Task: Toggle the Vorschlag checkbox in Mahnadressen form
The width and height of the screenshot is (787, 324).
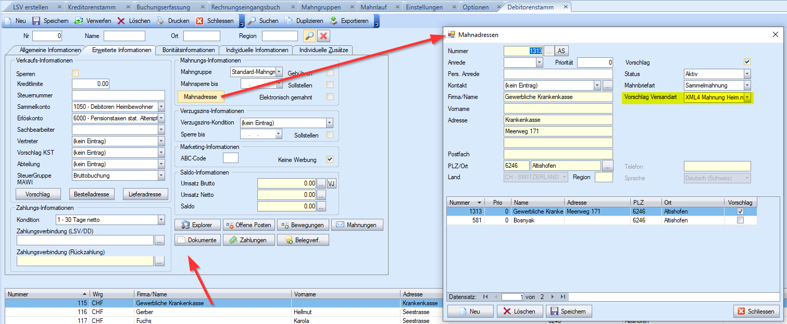Action: [x=747, y=62]
